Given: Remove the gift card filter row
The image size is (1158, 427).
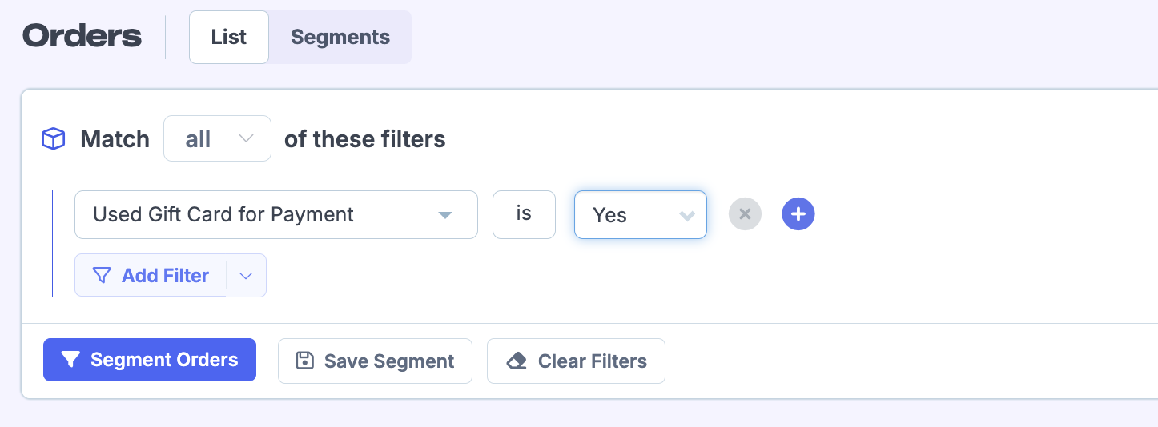Looking at the screenshot, I should (x=745, y=214).
